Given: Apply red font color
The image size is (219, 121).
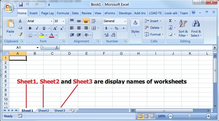Looking at the screenshot, I should (x=51, y=35).
